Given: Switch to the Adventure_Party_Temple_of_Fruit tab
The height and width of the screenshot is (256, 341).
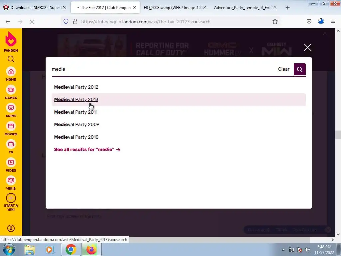Looking at the screenshot, I should 243,8.
